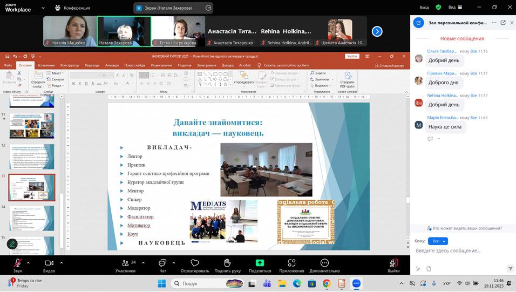516x292 pixels.
Task: Expand video options arrow next to Видео
Action: [61, 262]
